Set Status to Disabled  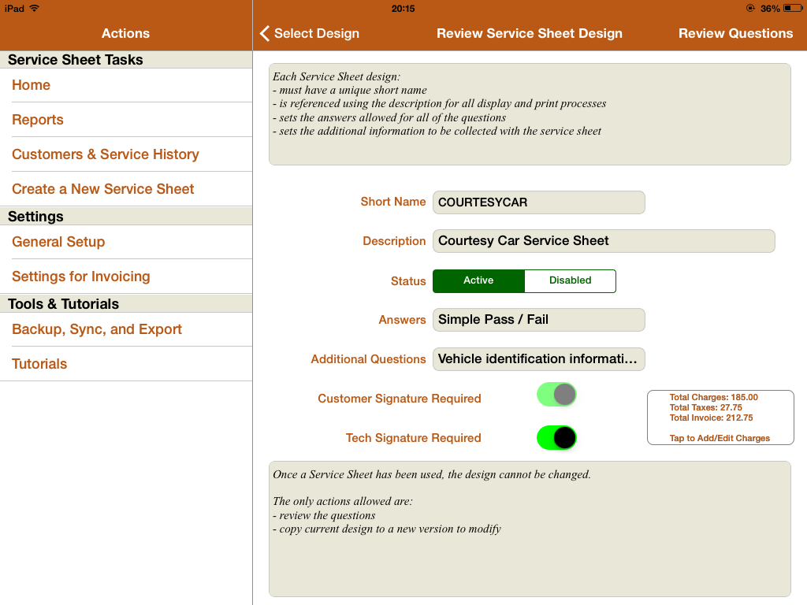coord(570,281)
